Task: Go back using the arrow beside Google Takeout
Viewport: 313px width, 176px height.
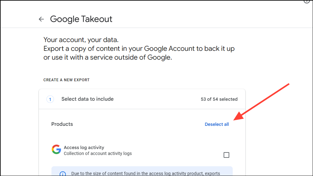Action: pyautogui.click(x=41, y=19)
